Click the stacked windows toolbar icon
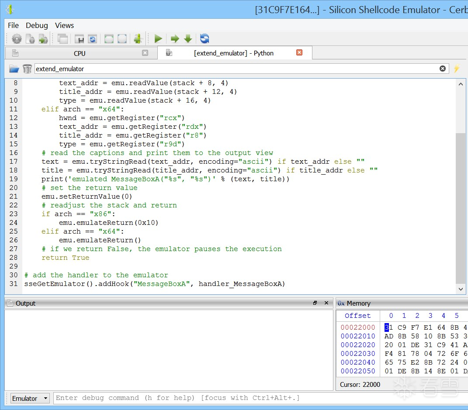The image size is (468, 410). pos(62,39)
